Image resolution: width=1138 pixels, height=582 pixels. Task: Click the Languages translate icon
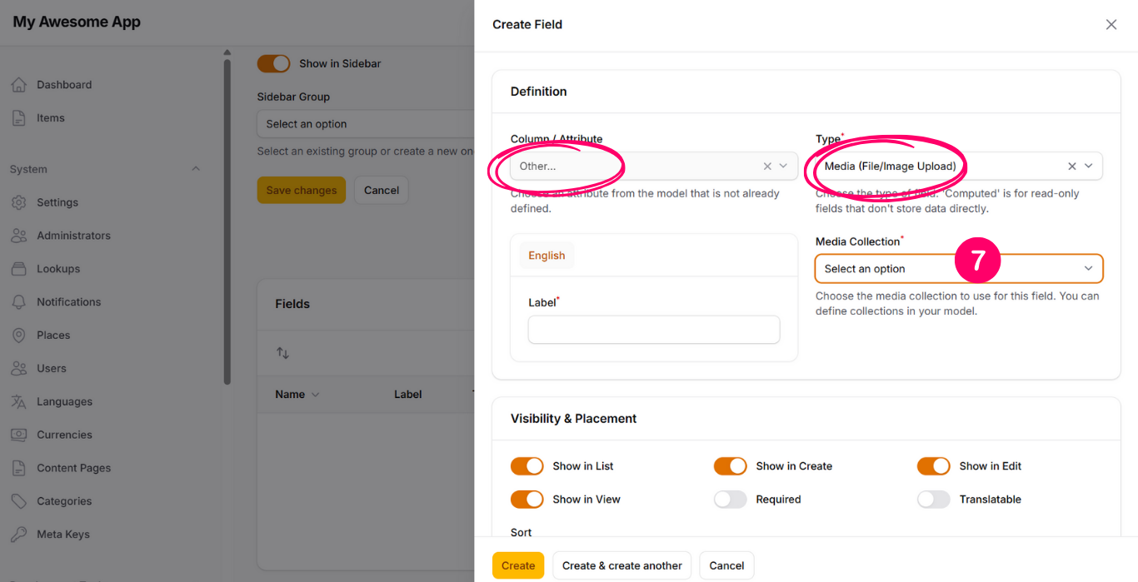tap(18, 401)
